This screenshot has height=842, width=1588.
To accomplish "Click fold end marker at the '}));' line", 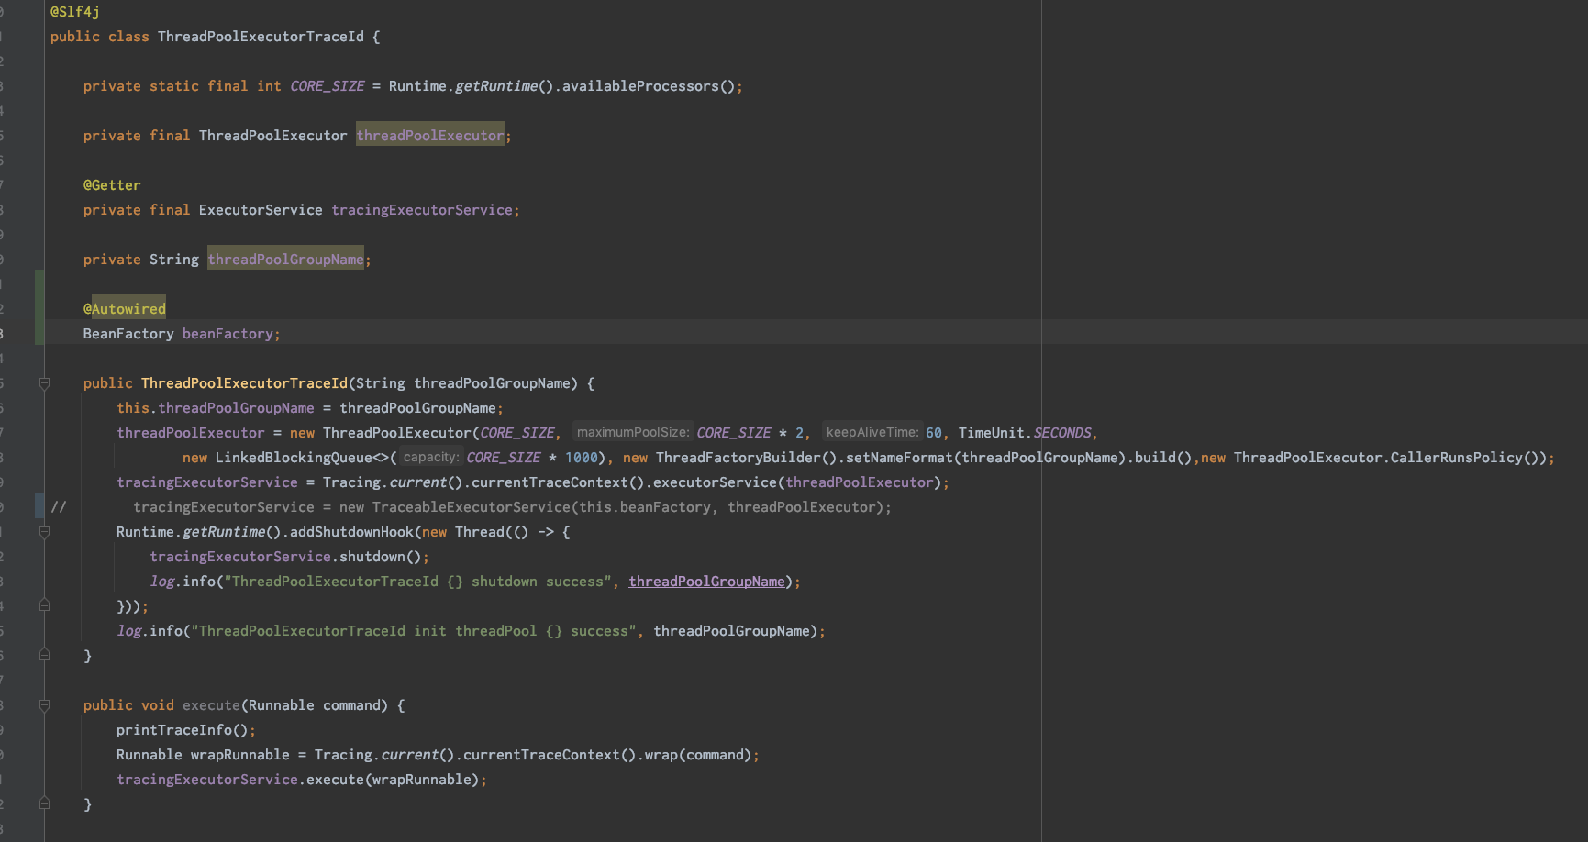I will coord(44,605).
